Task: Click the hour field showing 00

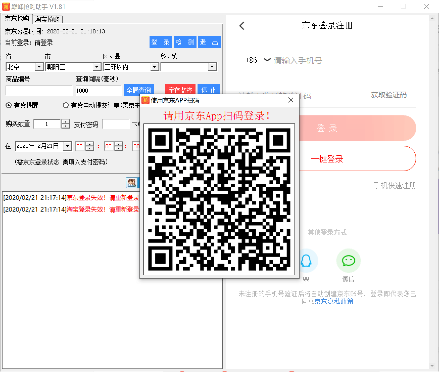Action: pyautogui.click(x=80, y=146)
